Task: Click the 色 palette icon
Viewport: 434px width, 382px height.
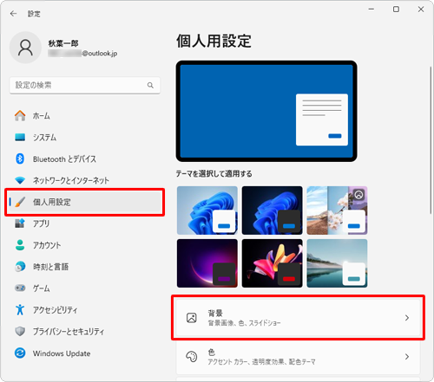Action: (x=192, y=357)
